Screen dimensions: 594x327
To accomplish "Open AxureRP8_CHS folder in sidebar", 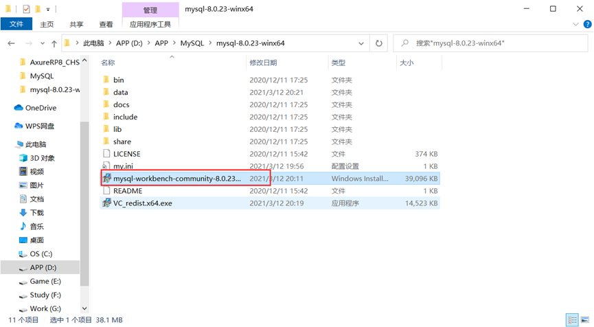I will point(49,62).
